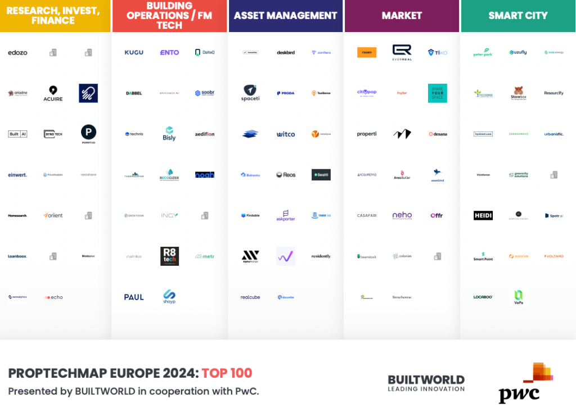The width and height of the screenshot is (576, 412).
Task: Click the Storebox logo
Action: coord(519,93)
